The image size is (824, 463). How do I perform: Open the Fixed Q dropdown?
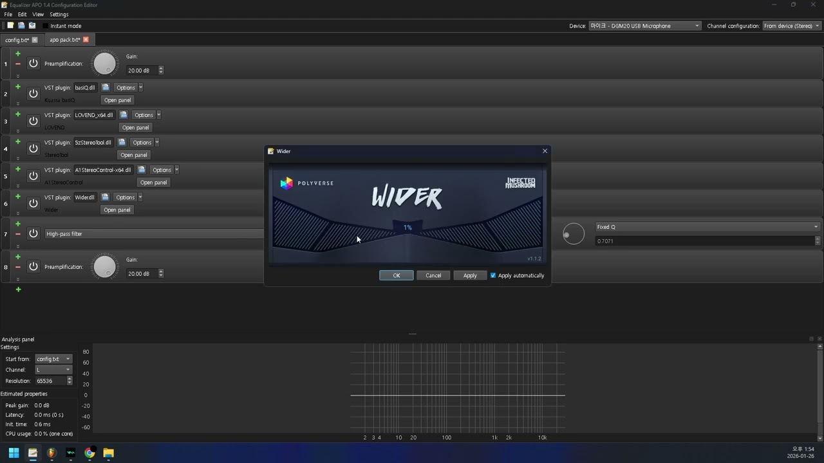(x=707, y=227)
